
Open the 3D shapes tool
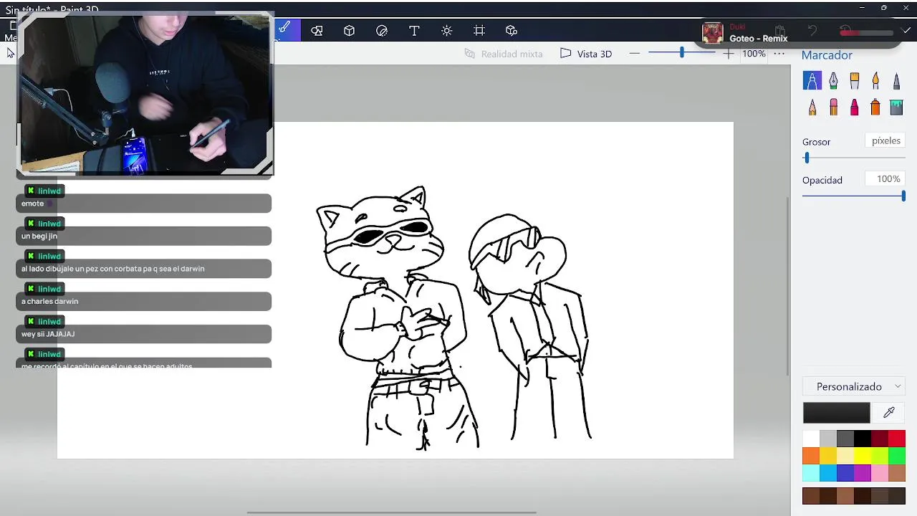(349, 31)
